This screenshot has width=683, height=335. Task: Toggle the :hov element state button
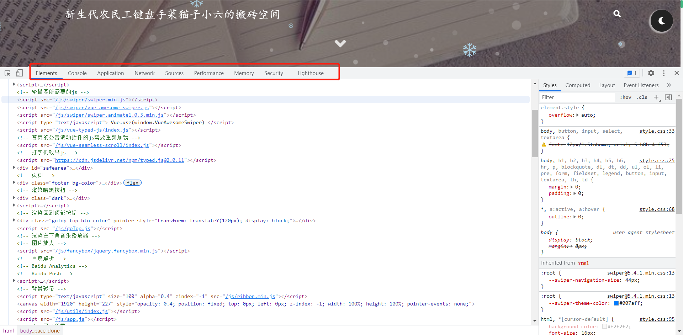625,97
